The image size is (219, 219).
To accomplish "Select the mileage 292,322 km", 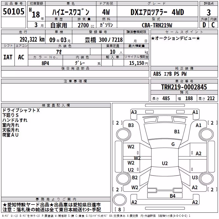I will (32, 39).
